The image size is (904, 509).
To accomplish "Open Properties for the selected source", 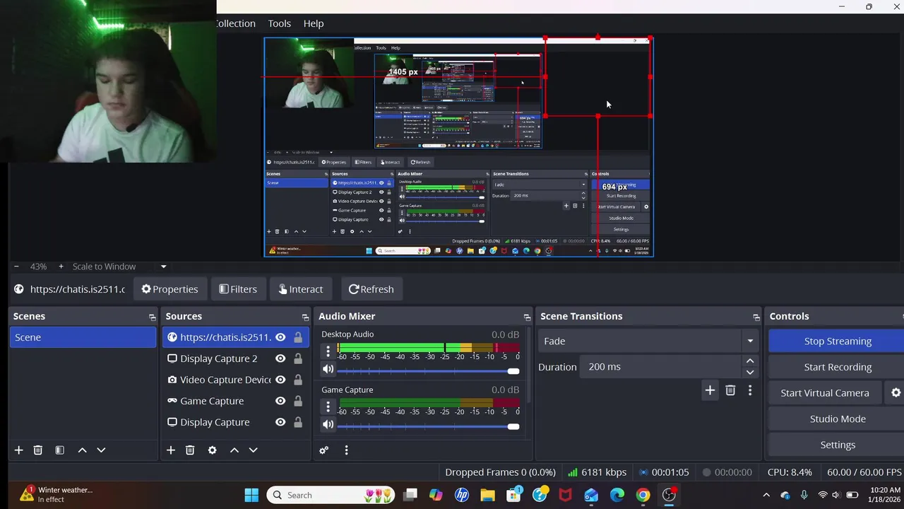I will pyautogui.click(x=169, y=289).
